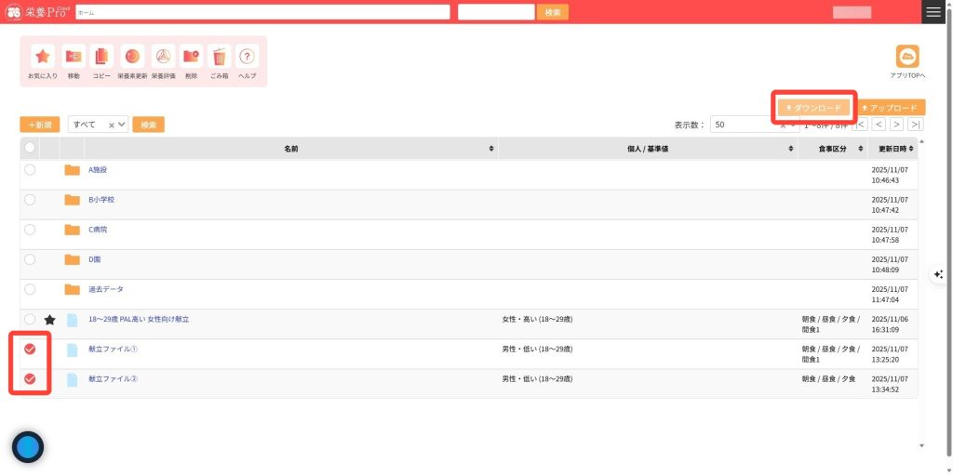The image size is (953, 475).
Task: Open the ヘルプ question mark icon
Action: (247, 57)
